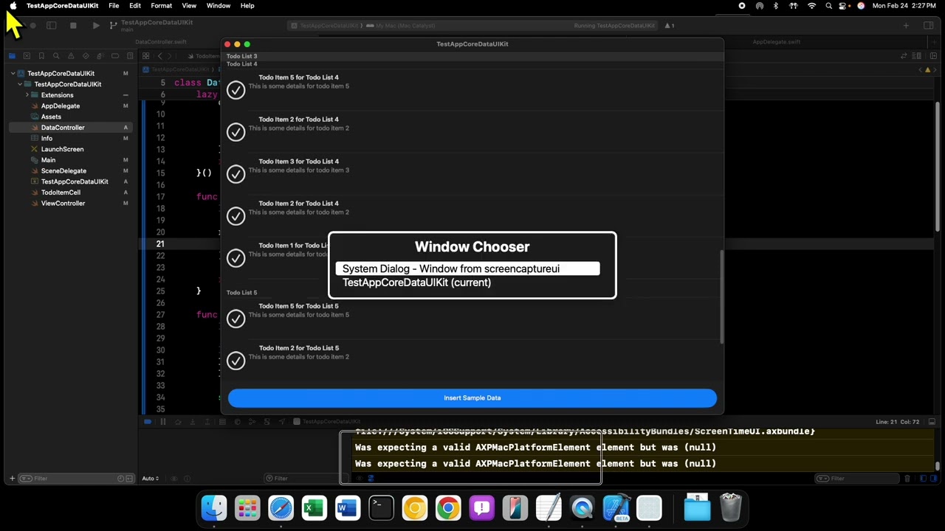
Task: Click the menu bar date and time
Action: pyautogui.click(x=904, y=6)
